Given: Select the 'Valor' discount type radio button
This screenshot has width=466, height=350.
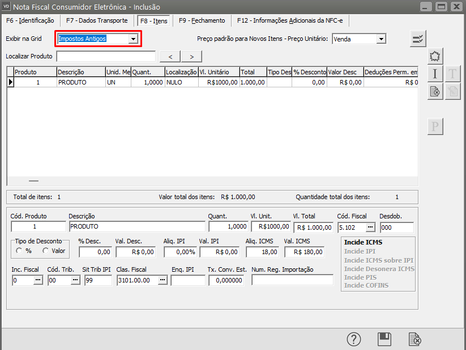Looking at the screenshot, I should [46, 251].
